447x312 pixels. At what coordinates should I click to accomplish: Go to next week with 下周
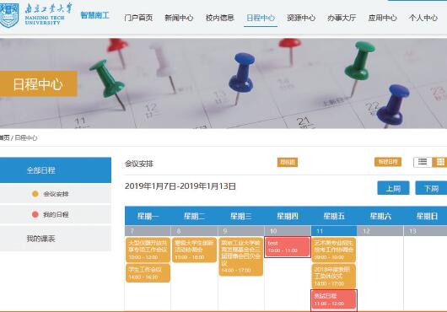(431, 188)
